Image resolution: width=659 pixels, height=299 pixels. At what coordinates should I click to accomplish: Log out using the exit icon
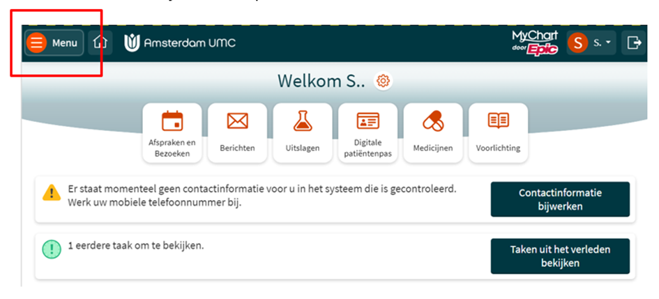(634, 43)
